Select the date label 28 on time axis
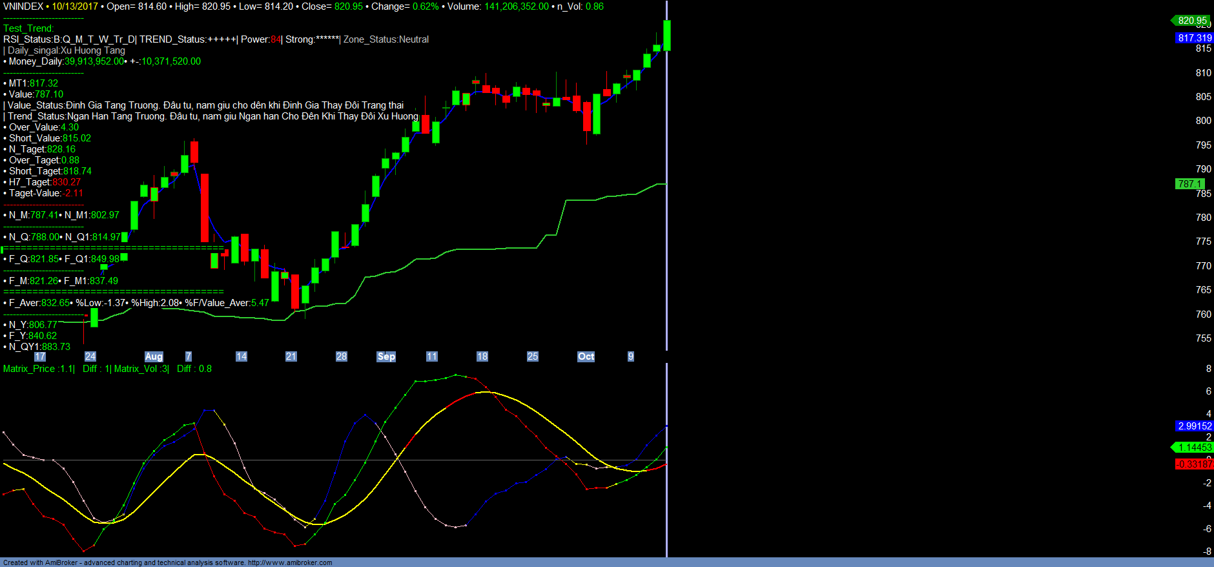This screenshot has width=1214, height=567. click(x=342, y=356)
